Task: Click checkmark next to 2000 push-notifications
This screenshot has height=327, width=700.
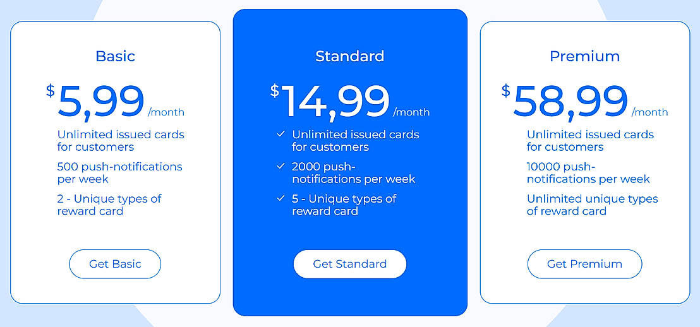Action: tap(281, 167)
